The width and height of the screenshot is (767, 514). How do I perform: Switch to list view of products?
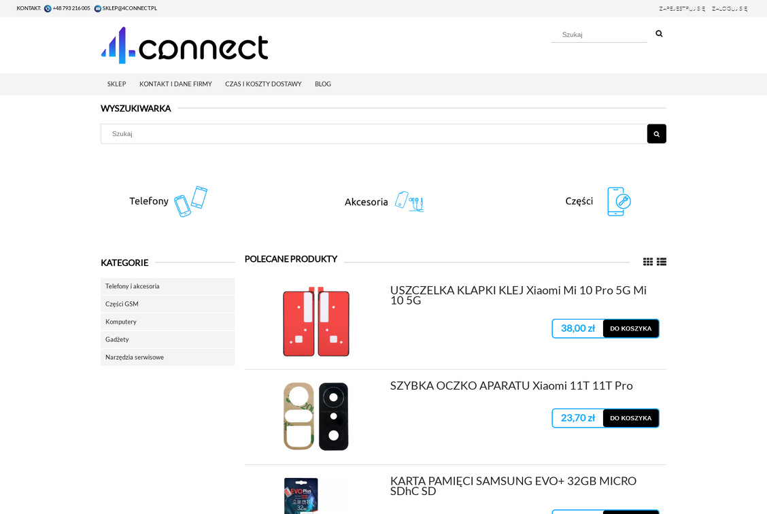662,262
